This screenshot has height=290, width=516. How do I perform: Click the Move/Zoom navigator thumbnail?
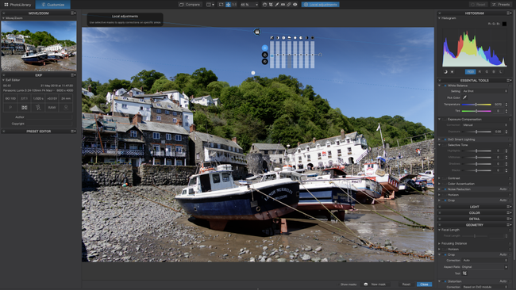pos(39,46)
